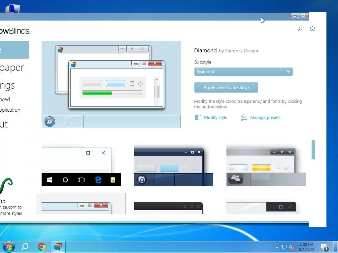The width and height of the screenshot is (338, 253).
Task: Select the style with dark caption buttons thumbnail
Action: point(261,208)
